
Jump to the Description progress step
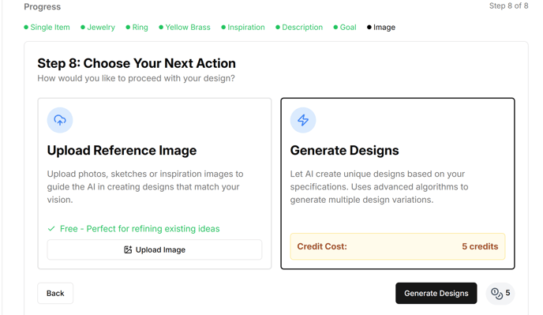tap(299, 28)
